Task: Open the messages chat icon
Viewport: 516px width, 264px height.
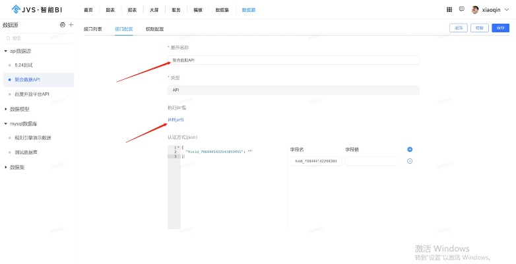Action: (462, 10)
